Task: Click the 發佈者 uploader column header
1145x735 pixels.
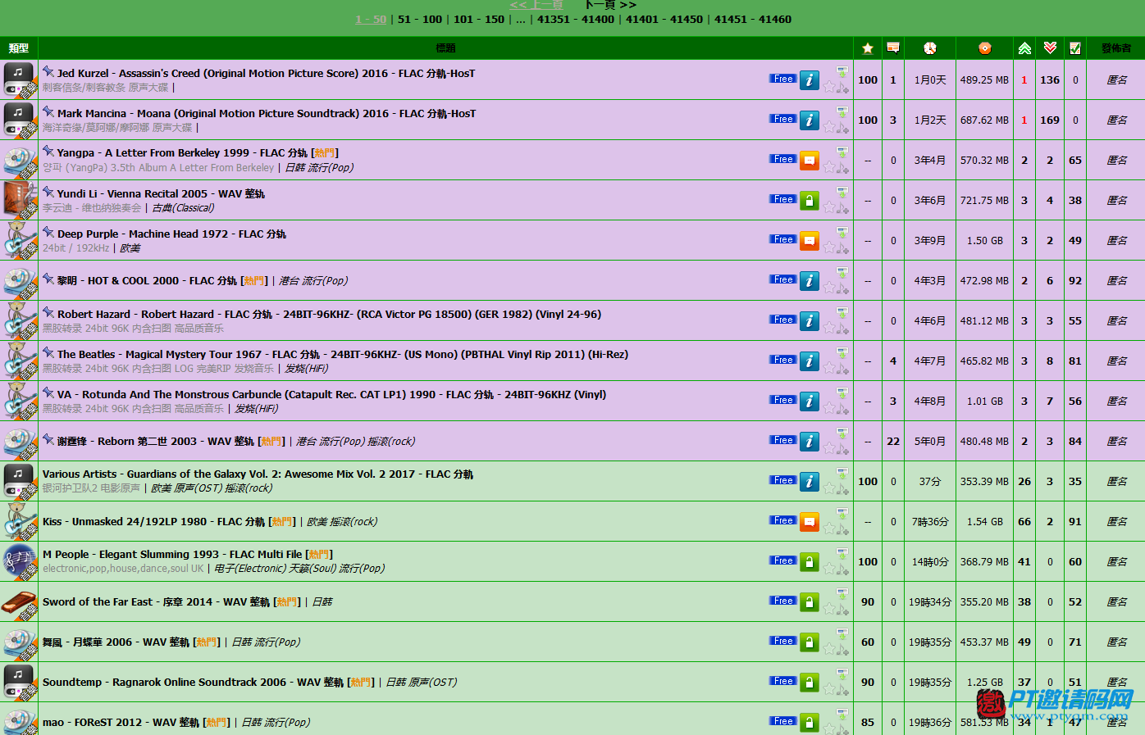Action: [1116, 48]
